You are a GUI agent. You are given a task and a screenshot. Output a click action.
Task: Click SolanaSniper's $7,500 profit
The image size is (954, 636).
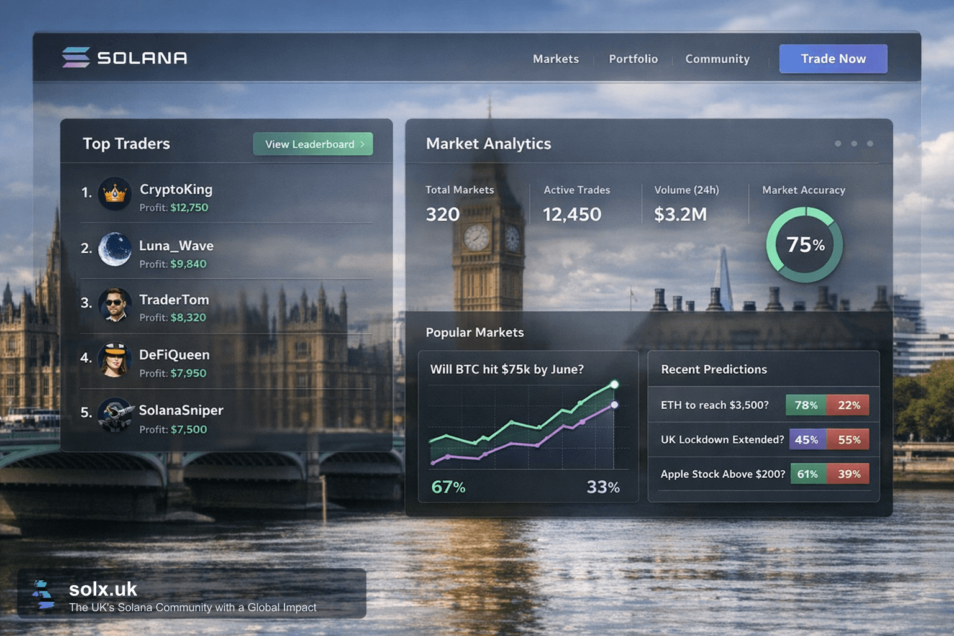point(189,429)
